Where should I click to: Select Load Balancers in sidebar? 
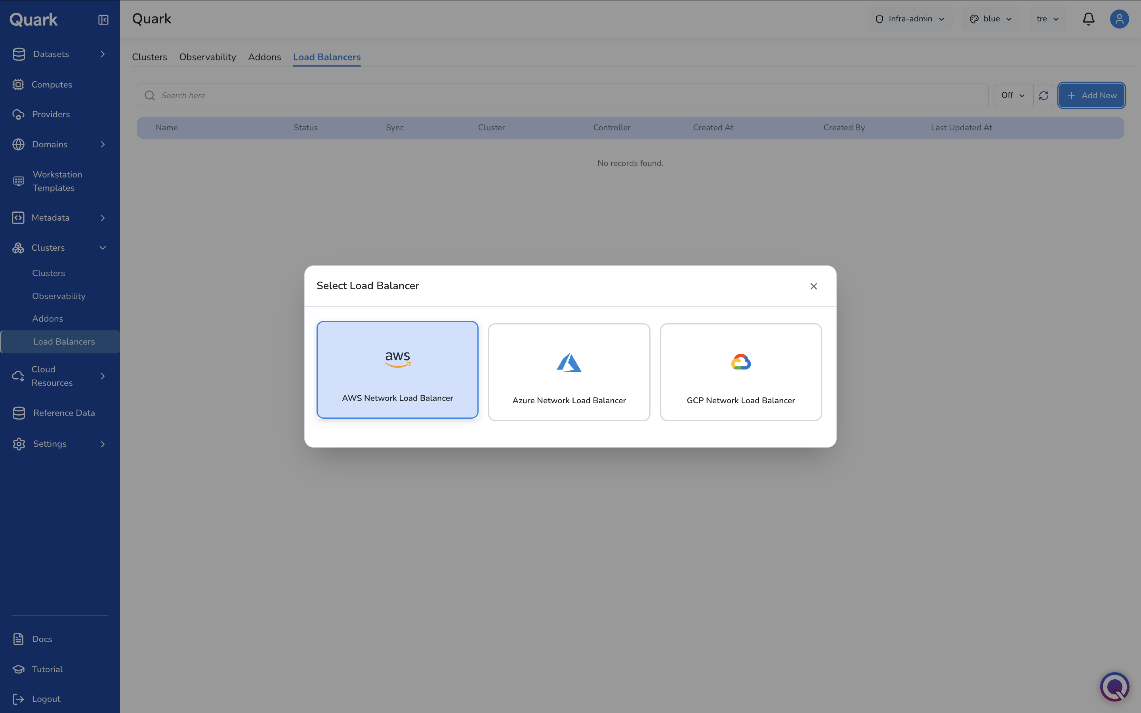point(60,342)
